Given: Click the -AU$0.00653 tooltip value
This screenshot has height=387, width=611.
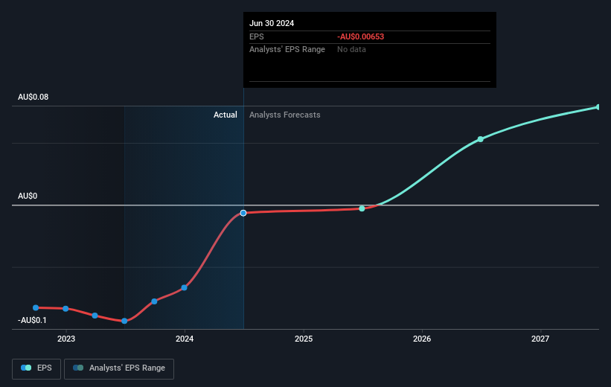Looking at the screenshot, I should click(360, 36).
